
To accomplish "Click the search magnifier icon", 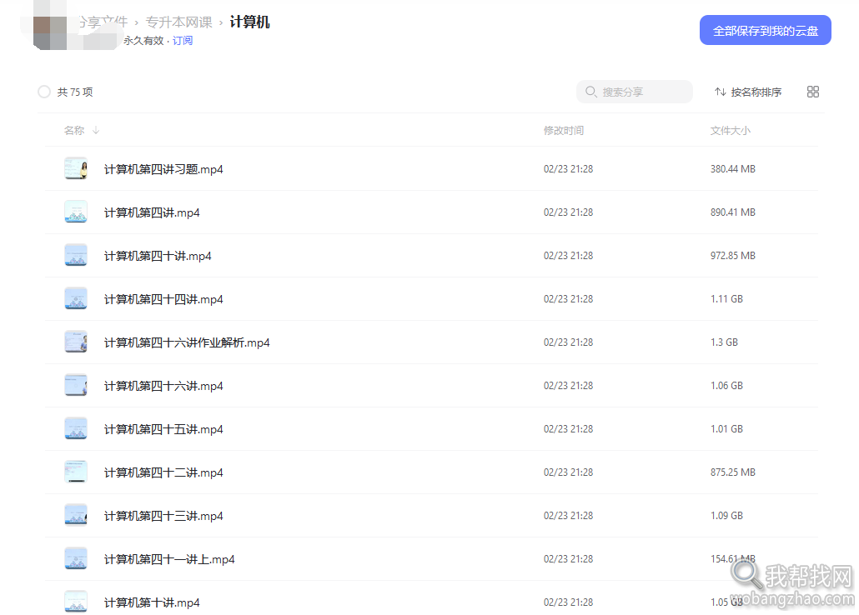I will (590, 92).
